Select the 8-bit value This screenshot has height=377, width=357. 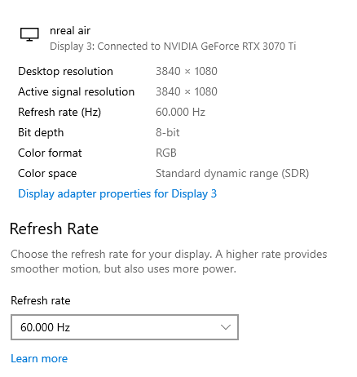(x=168, y=133)
